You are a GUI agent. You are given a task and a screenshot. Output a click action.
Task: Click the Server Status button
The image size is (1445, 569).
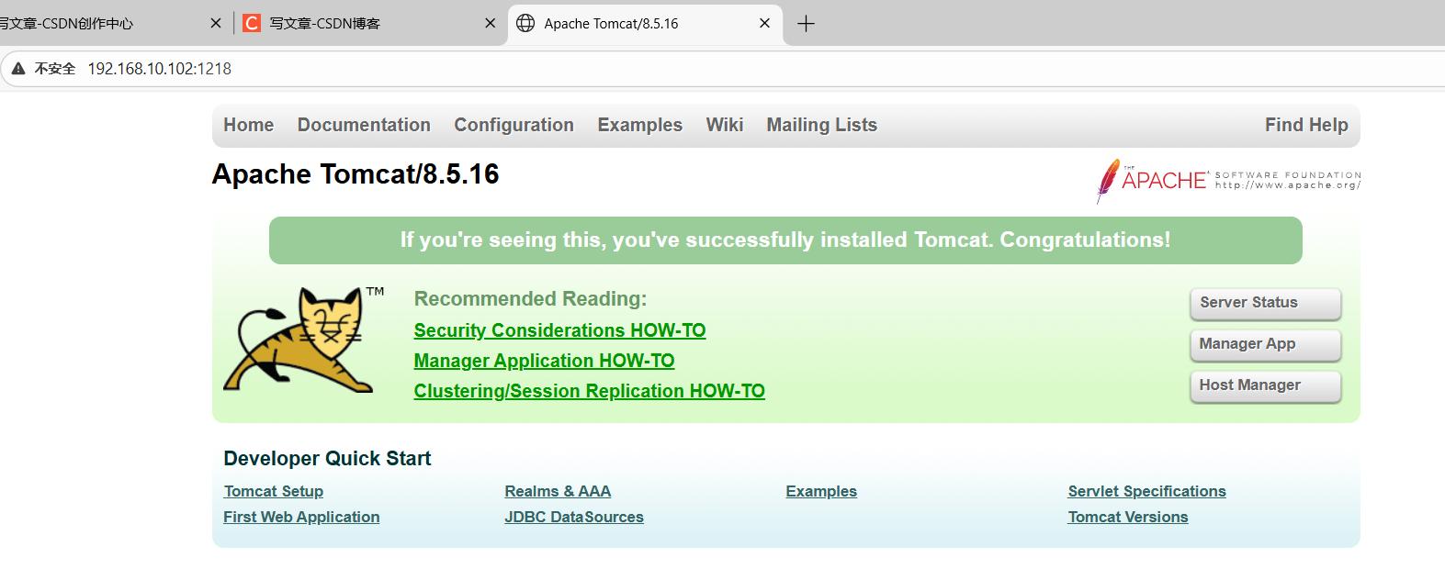tap(1266, 304)
